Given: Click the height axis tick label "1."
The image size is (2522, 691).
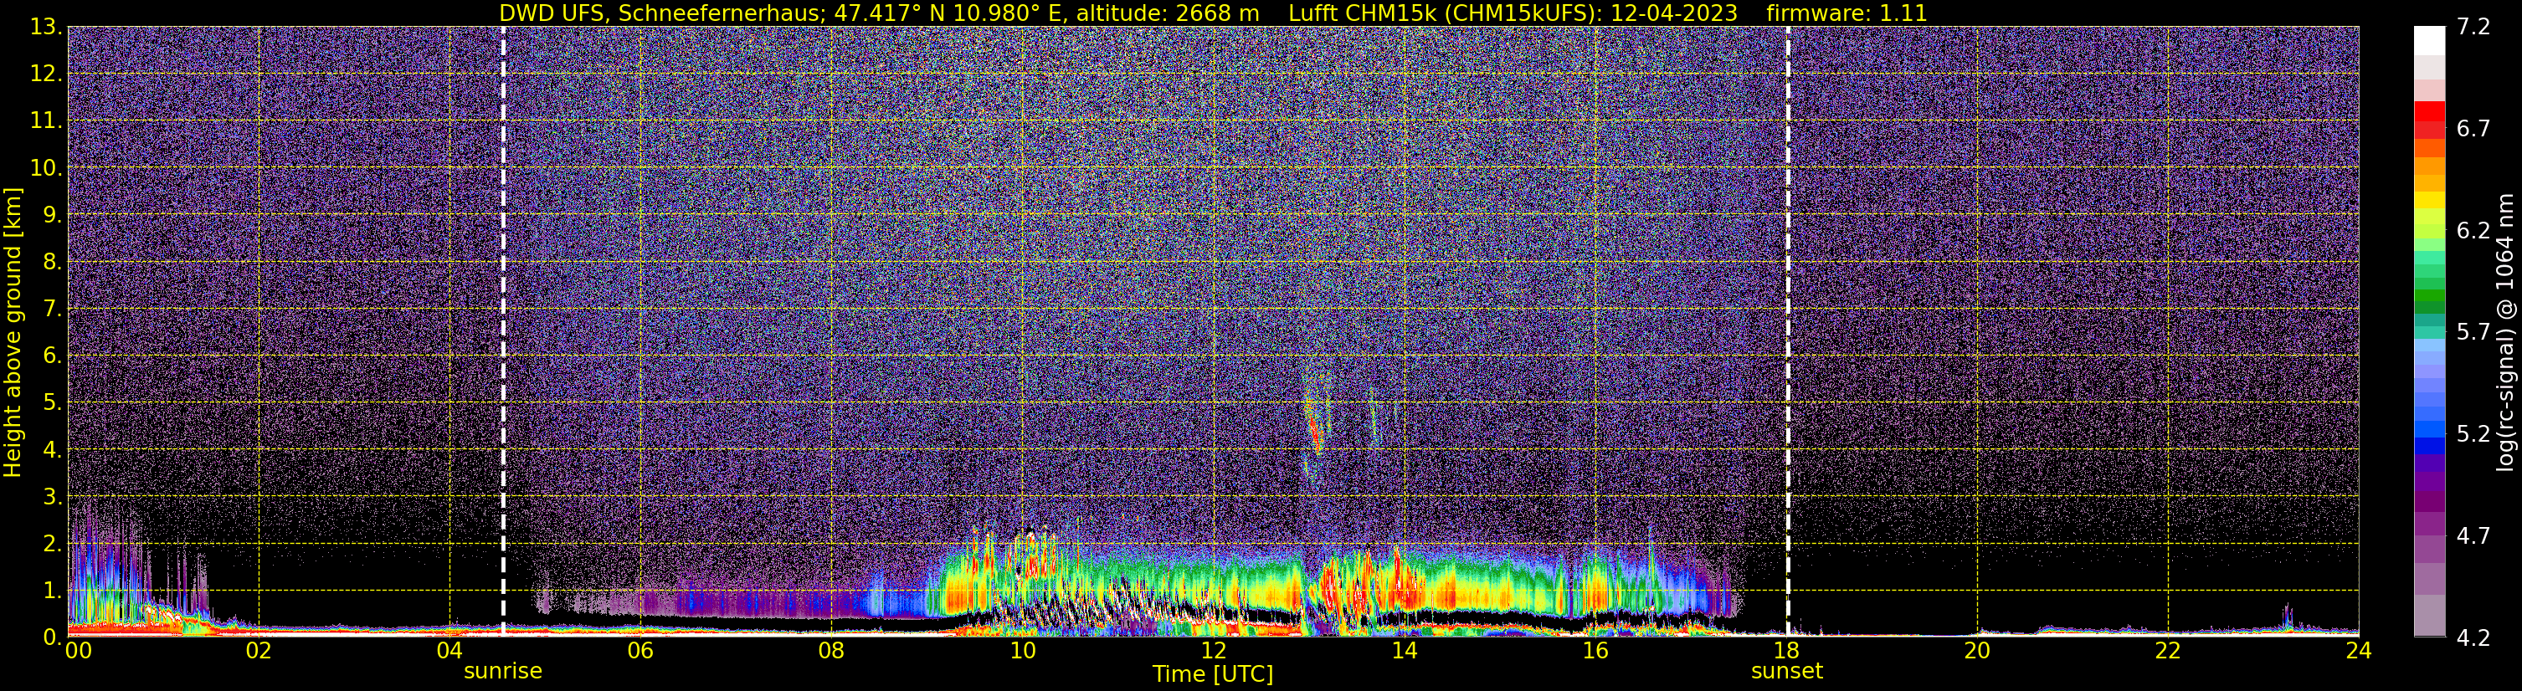Looking at the screenshot, I should click(53, 591).
